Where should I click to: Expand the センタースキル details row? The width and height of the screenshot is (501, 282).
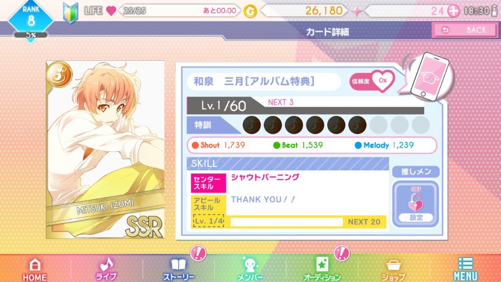coord(288,183)
